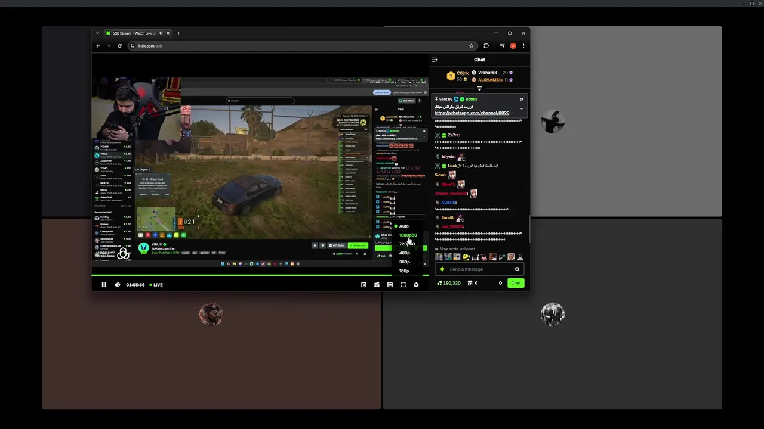This screenshot has height=429, width=764.
Task: Go back in browser
Action: tap(98, 46)
